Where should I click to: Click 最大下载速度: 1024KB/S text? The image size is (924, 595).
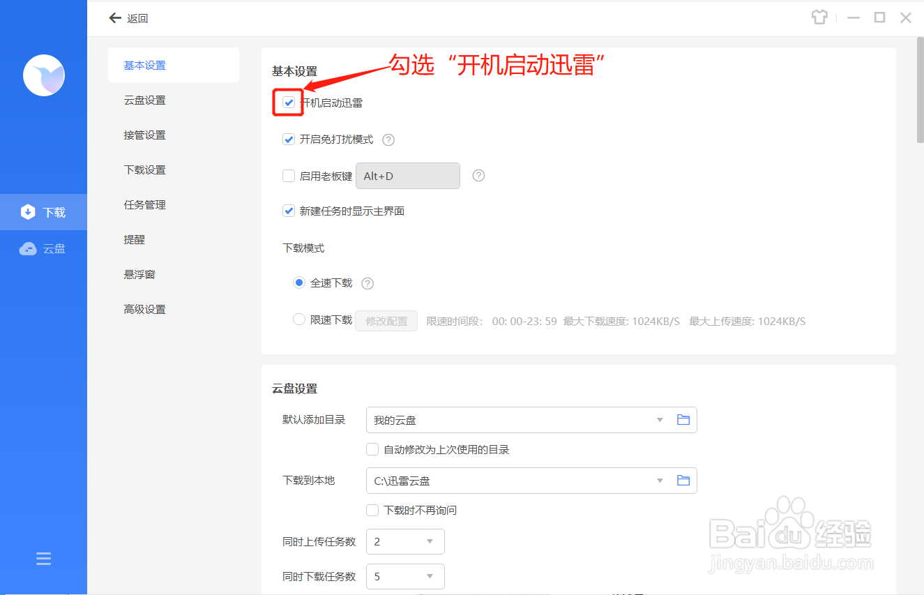click(x=621, y=321)
